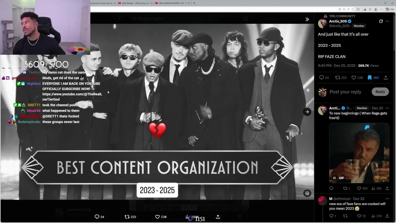Like the main tweet with 7.2K likes

(357, 78)
